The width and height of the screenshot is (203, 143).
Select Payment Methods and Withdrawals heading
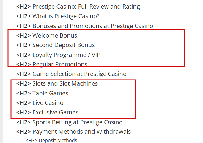[x=81, y=132]
